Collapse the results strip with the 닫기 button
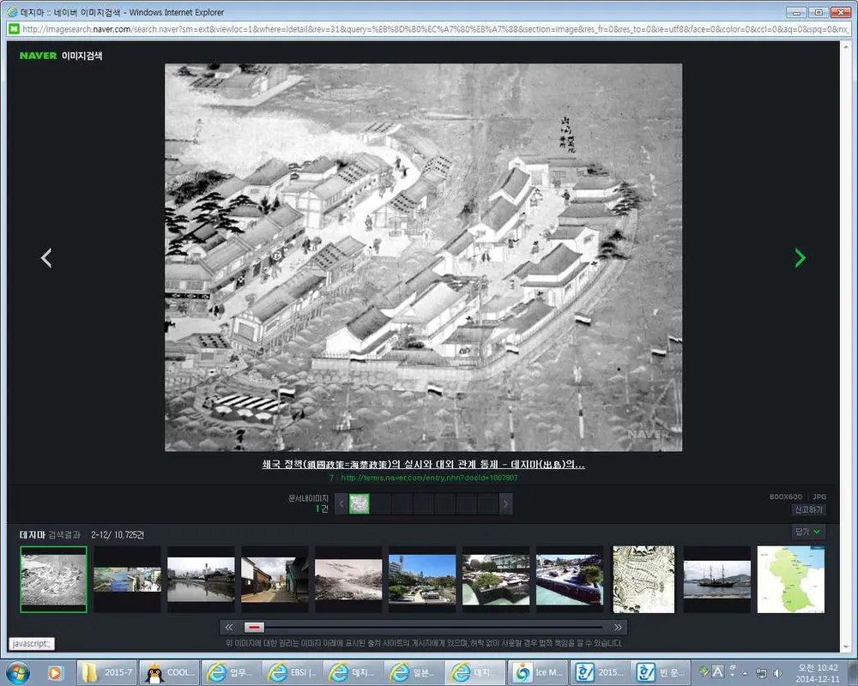The image size is (858, 686). (x=808, y=532)
